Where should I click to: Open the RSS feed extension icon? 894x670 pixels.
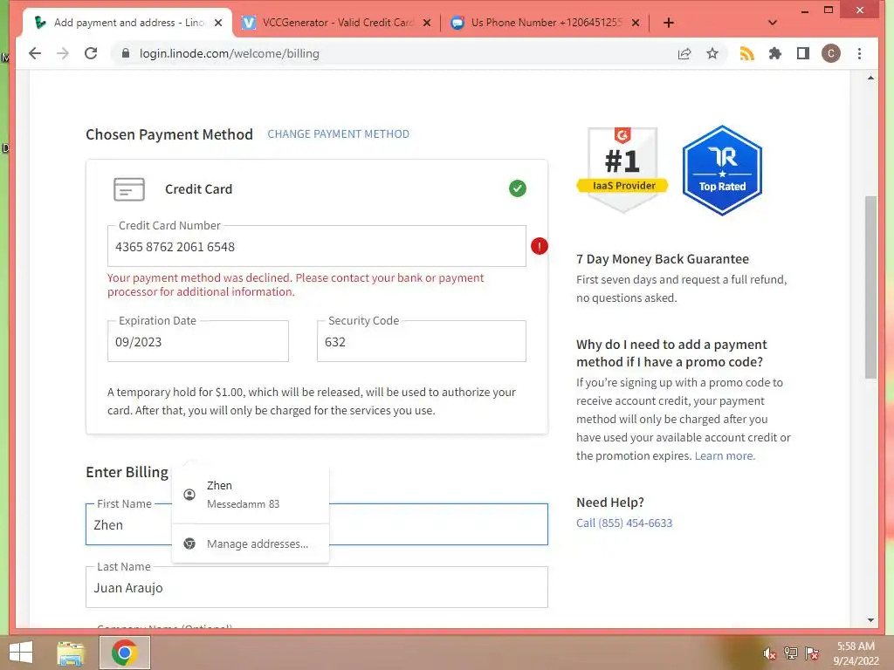(747, 53)
